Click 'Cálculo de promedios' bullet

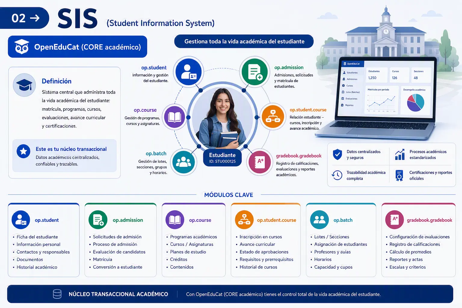[x=410, y=252]
